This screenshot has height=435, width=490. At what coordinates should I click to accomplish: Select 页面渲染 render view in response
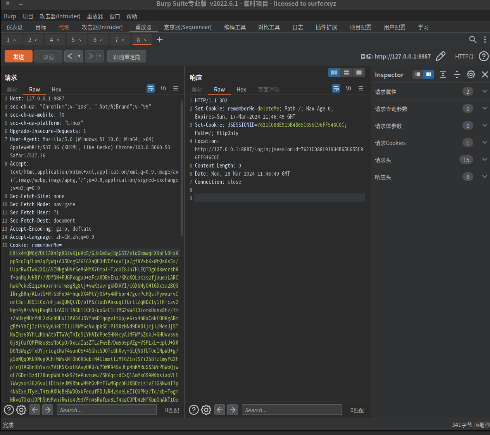269,90
